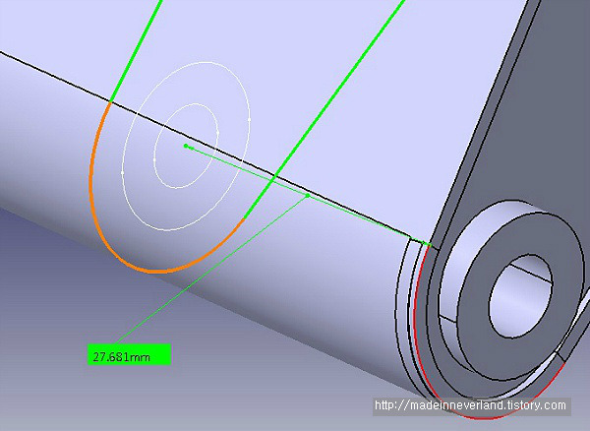Click the cylindrical hole in the hinge boss
Viewport: 590px width, 431px height.
(521, 295)
